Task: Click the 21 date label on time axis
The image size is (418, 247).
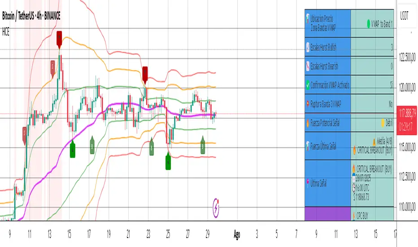Action: click(128, 234)
